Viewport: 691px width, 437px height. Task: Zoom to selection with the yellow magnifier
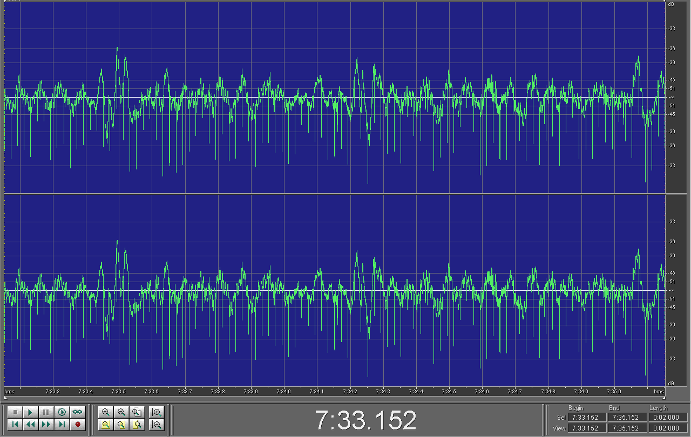click(x=106, y=425)
